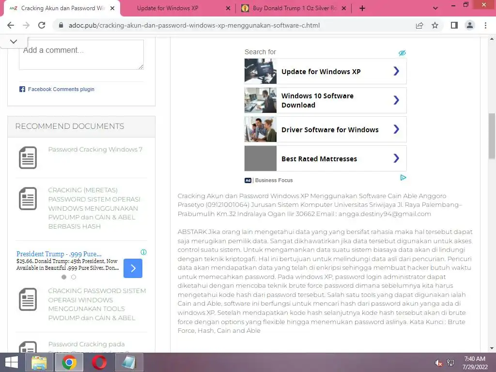Click the Facebook logo icon
Image resolution: width=496 pixels, height=372 pixels.
22,89
